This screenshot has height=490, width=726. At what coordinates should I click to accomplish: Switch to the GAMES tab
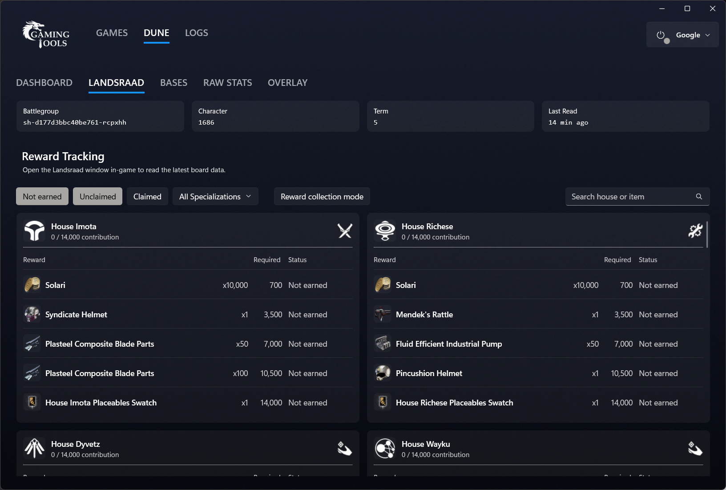(x=112, y=33)
